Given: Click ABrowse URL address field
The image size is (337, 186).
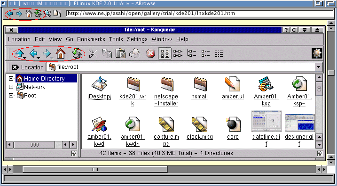Looking at the screenshot, I should [x=199, y=13].
